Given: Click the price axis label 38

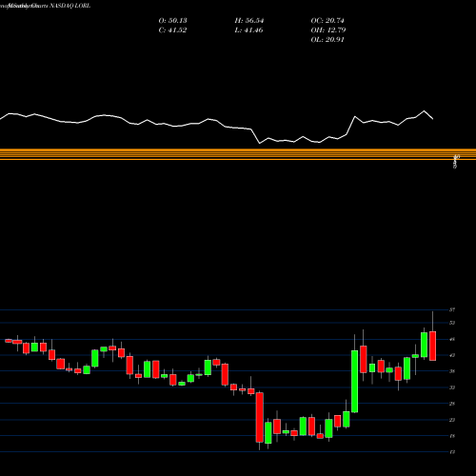Looking at the screenshot, I should [452, 371].
